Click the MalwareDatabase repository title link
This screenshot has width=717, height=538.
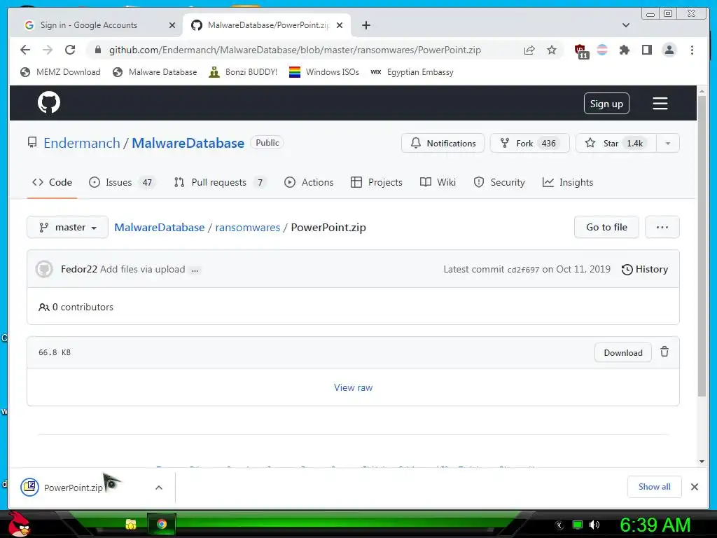188,143
